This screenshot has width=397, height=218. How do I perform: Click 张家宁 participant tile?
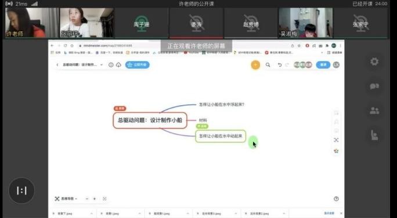coord(360,23)
